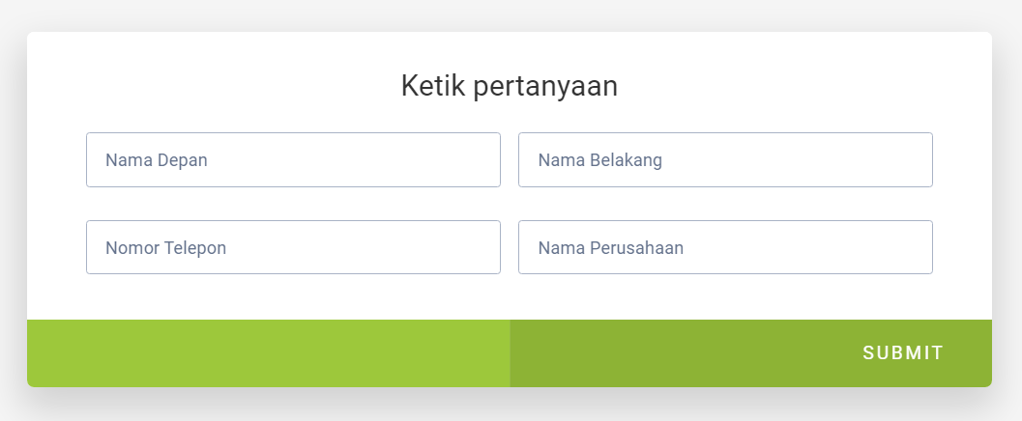
Task: Click the SUBMIT label text
Action: click(x=903, y=353)
